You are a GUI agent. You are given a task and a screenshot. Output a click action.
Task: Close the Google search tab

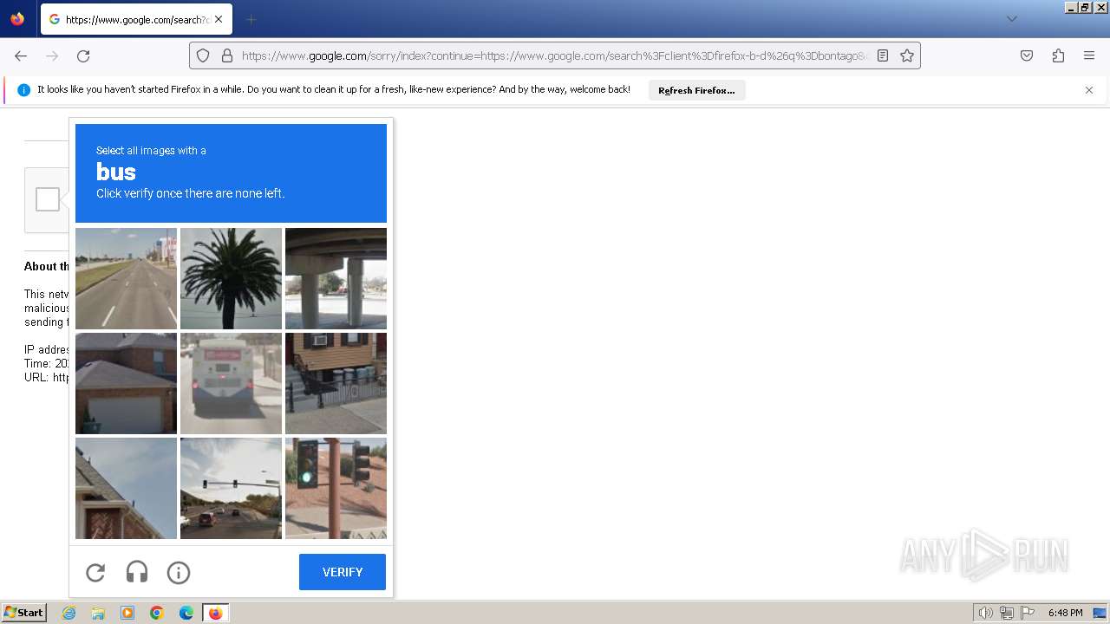[x=219, y=19]
